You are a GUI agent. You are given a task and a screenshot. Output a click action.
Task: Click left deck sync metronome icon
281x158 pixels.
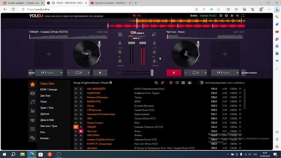pos(120,34)
